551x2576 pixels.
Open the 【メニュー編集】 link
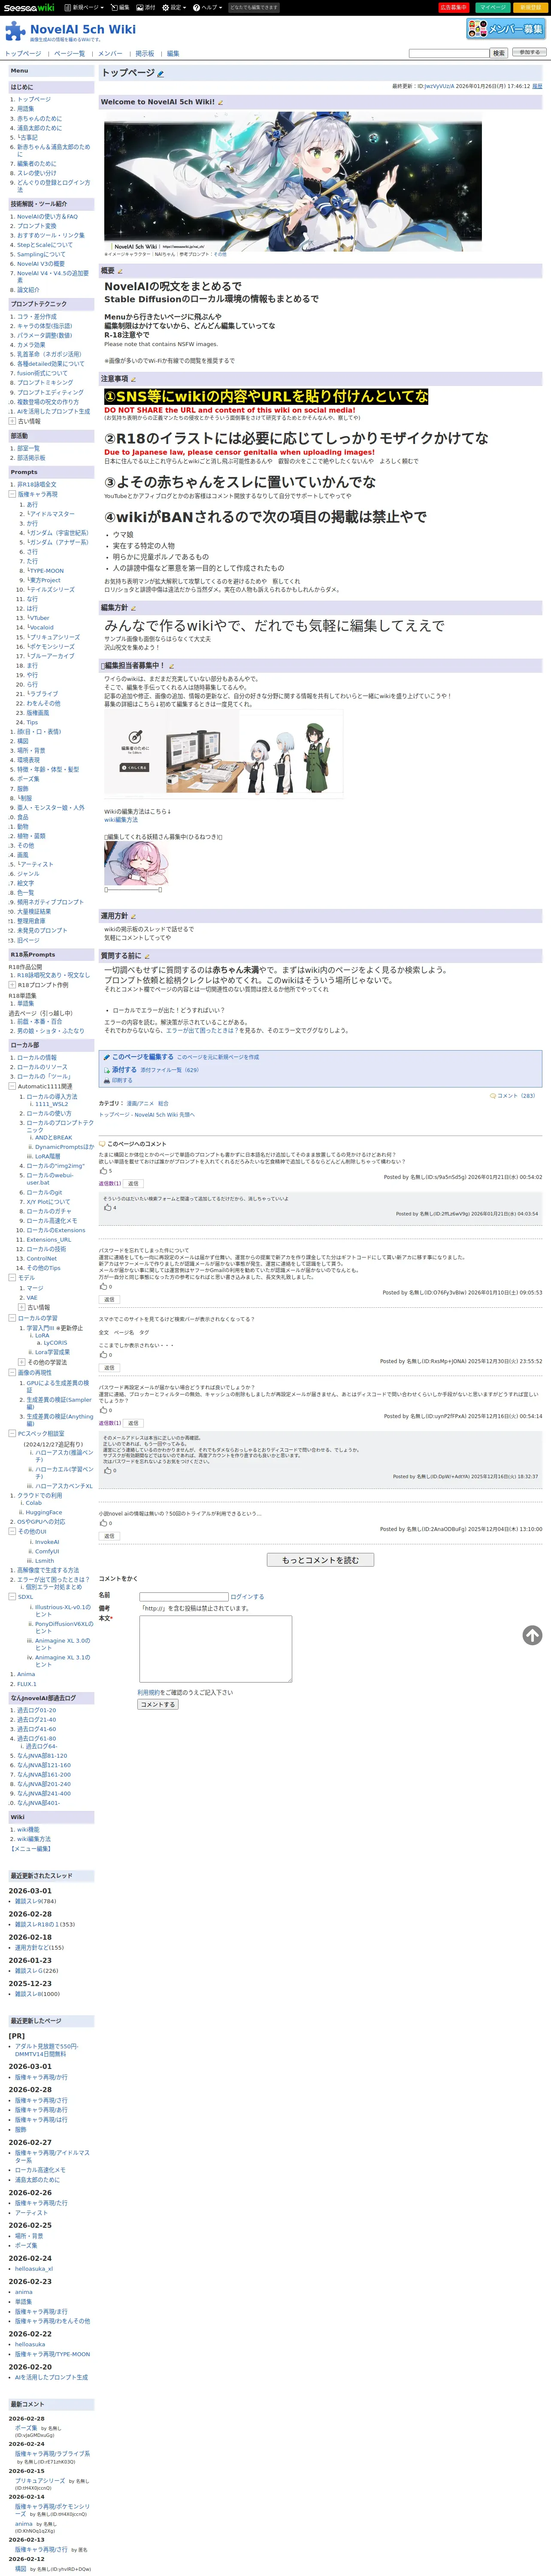tap(30, 1849)
